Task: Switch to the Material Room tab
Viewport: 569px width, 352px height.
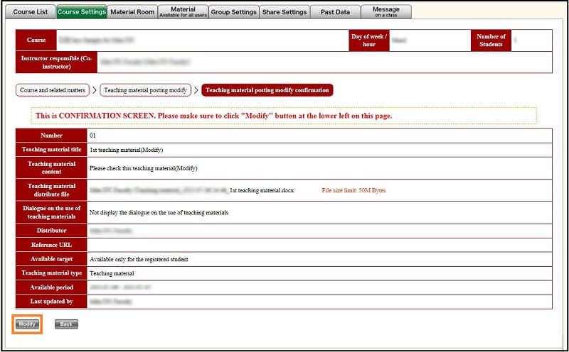Action: coord(132,12)
